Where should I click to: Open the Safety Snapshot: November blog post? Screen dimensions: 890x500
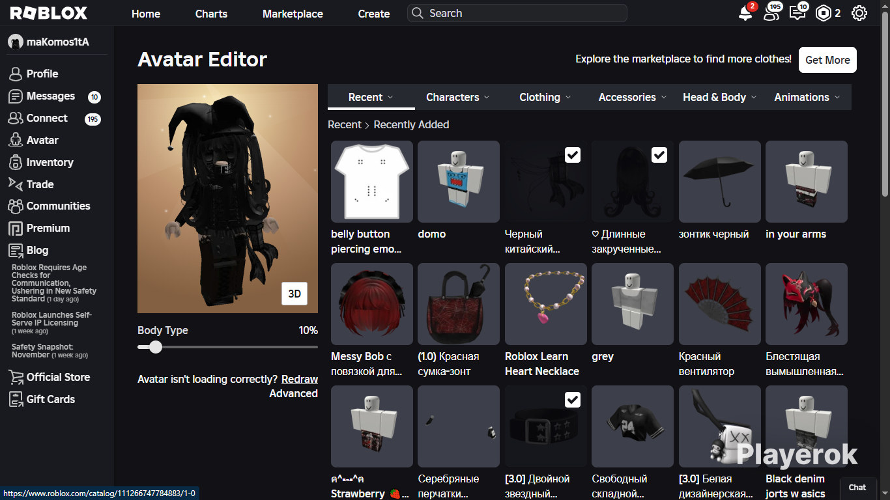click(50, 351)
